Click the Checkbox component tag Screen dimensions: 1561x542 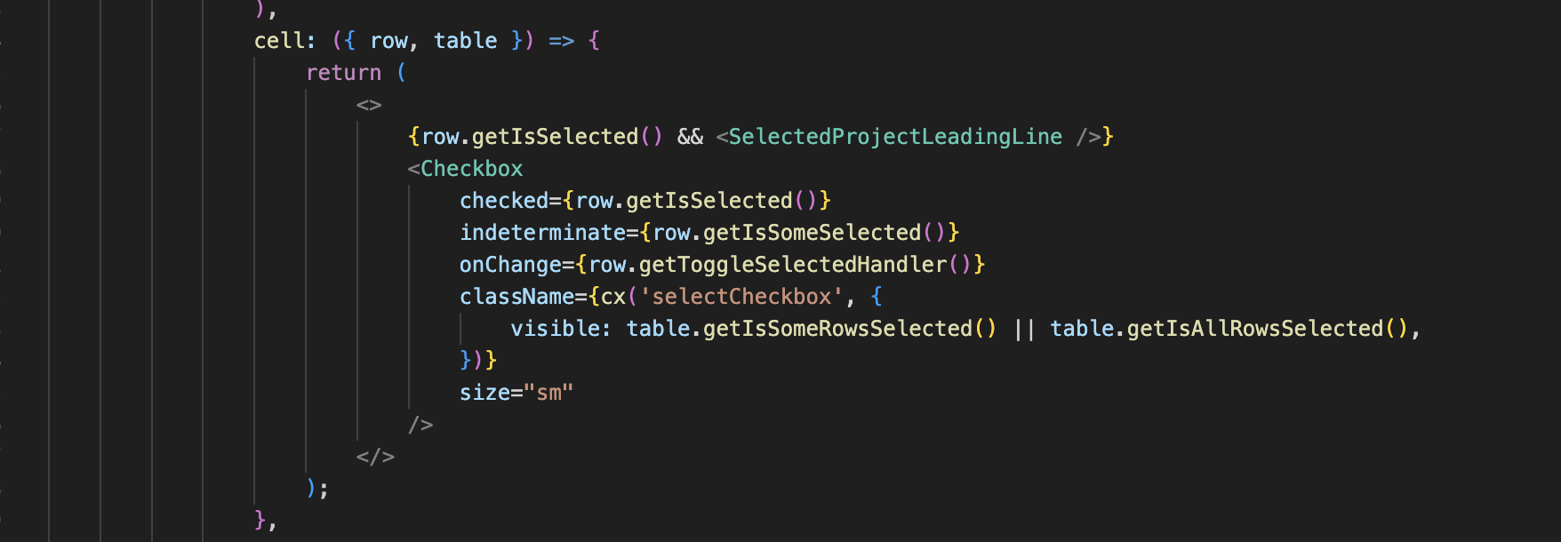click(471, 169)
